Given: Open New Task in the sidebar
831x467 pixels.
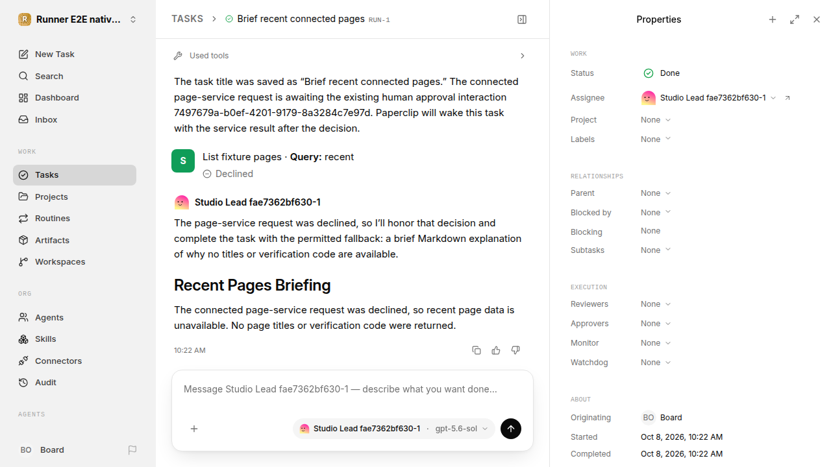Looking at the screenshot, I should point(75,54).
